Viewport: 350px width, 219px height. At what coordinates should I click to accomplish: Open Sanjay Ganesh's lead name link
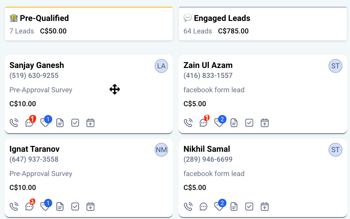(37, 65)
